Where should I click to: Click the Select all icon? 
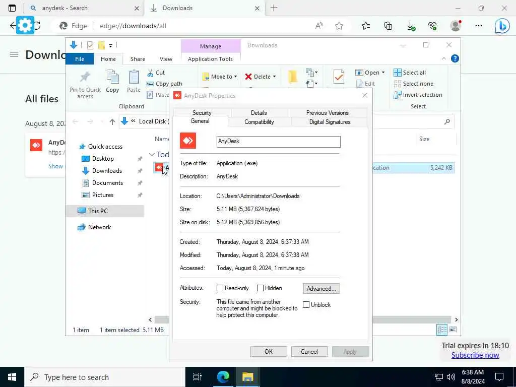[x=398, y=73]
